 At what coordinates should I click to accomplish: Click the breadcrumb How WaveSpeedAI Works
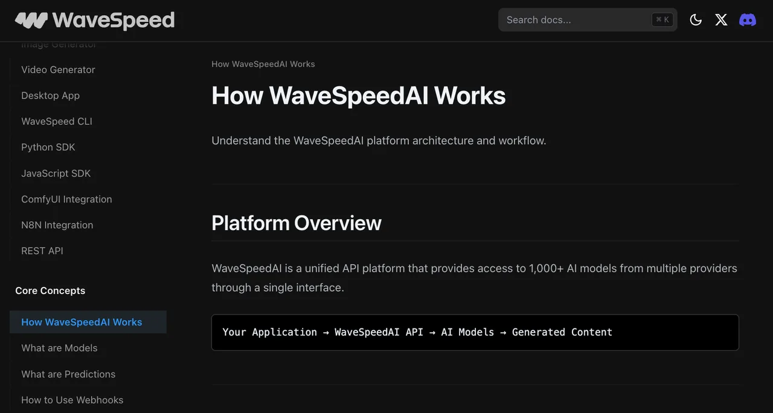click(x=263, y=64)
